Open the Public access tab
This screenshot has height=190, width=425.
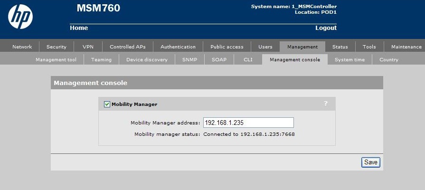[x=227, y=47]
